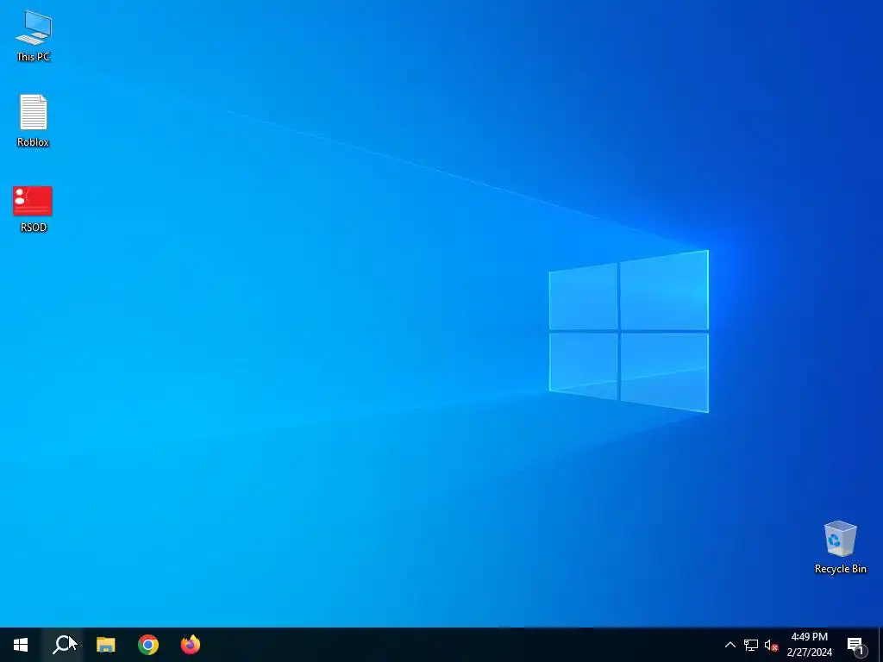This screenshot has height=662, width=883.
Task: Open taskbar Search magnifier
Action: (x=62, y=645)
